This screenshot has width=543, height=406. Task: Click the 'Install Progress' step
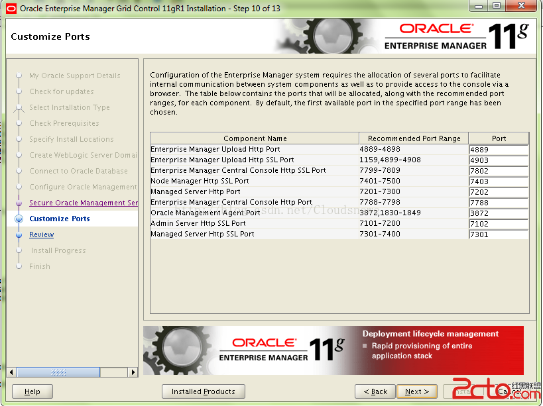click(x=58, y=250)
